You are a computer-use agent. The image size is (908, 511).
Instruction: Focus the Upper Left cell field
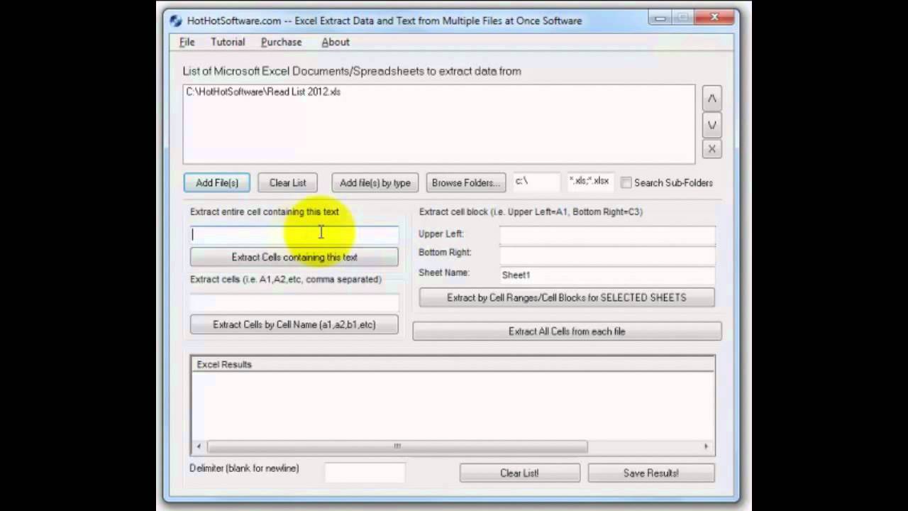point(607,234)
